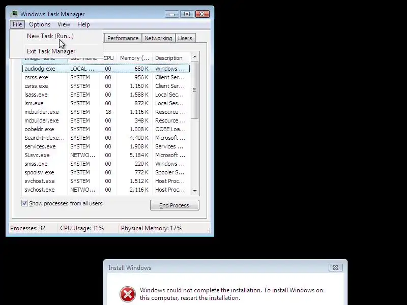Viewport: 407px width, 305px height.
Task: Click the process list scrollbar thumb
Action: point(195,90)
